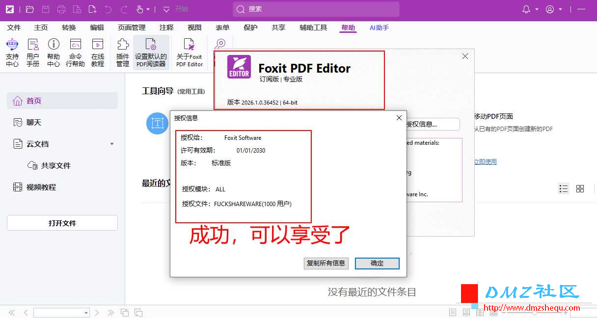Switch to the list view layout icon
597x318 pixels.
[564, 188]
